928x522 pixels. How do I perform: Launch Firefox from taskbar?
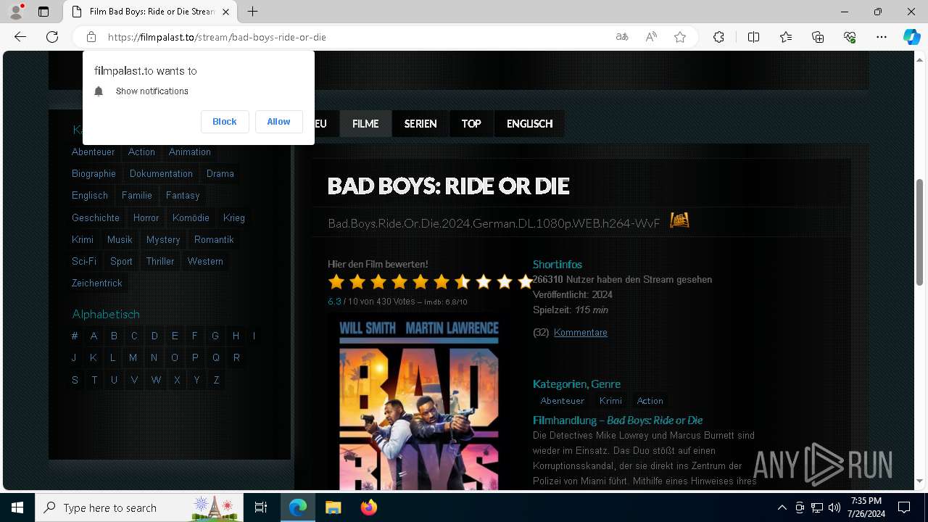pyautogui.click(x=368, y=507)
